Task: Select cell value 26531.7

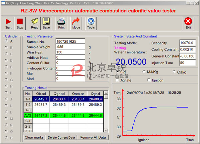Action: (x=41, y=105)
